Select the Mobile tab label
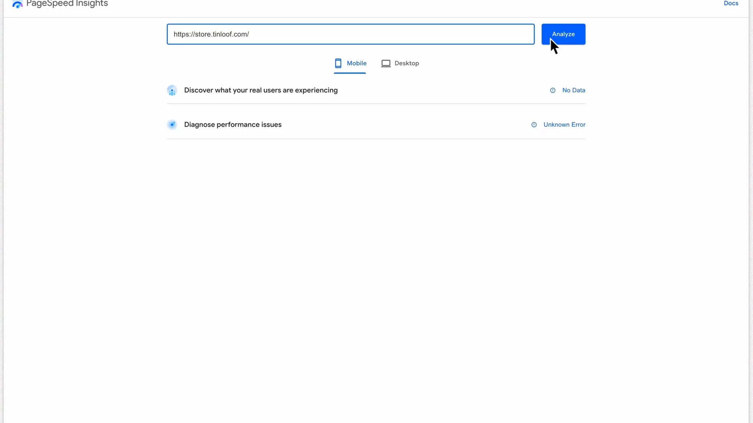This screenshot has height=423, width=753. (x=356, y=63)
